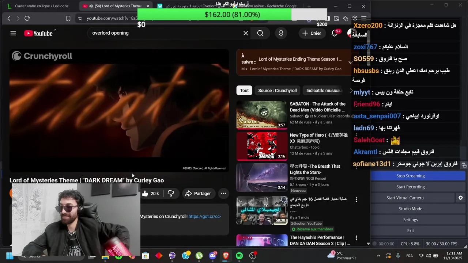
Task: Open OBS Settings button
Action: pos(411,220)
